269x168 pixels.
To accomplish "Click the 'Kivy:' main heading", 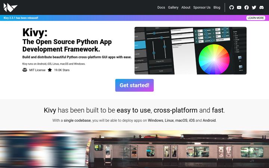I will (x=35, y=32).
